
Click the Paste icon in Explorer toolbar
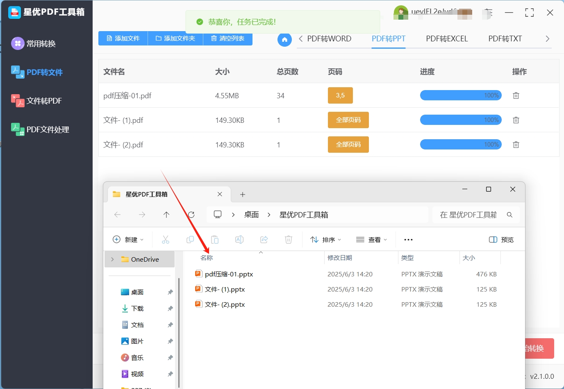[x=215, y=240]
